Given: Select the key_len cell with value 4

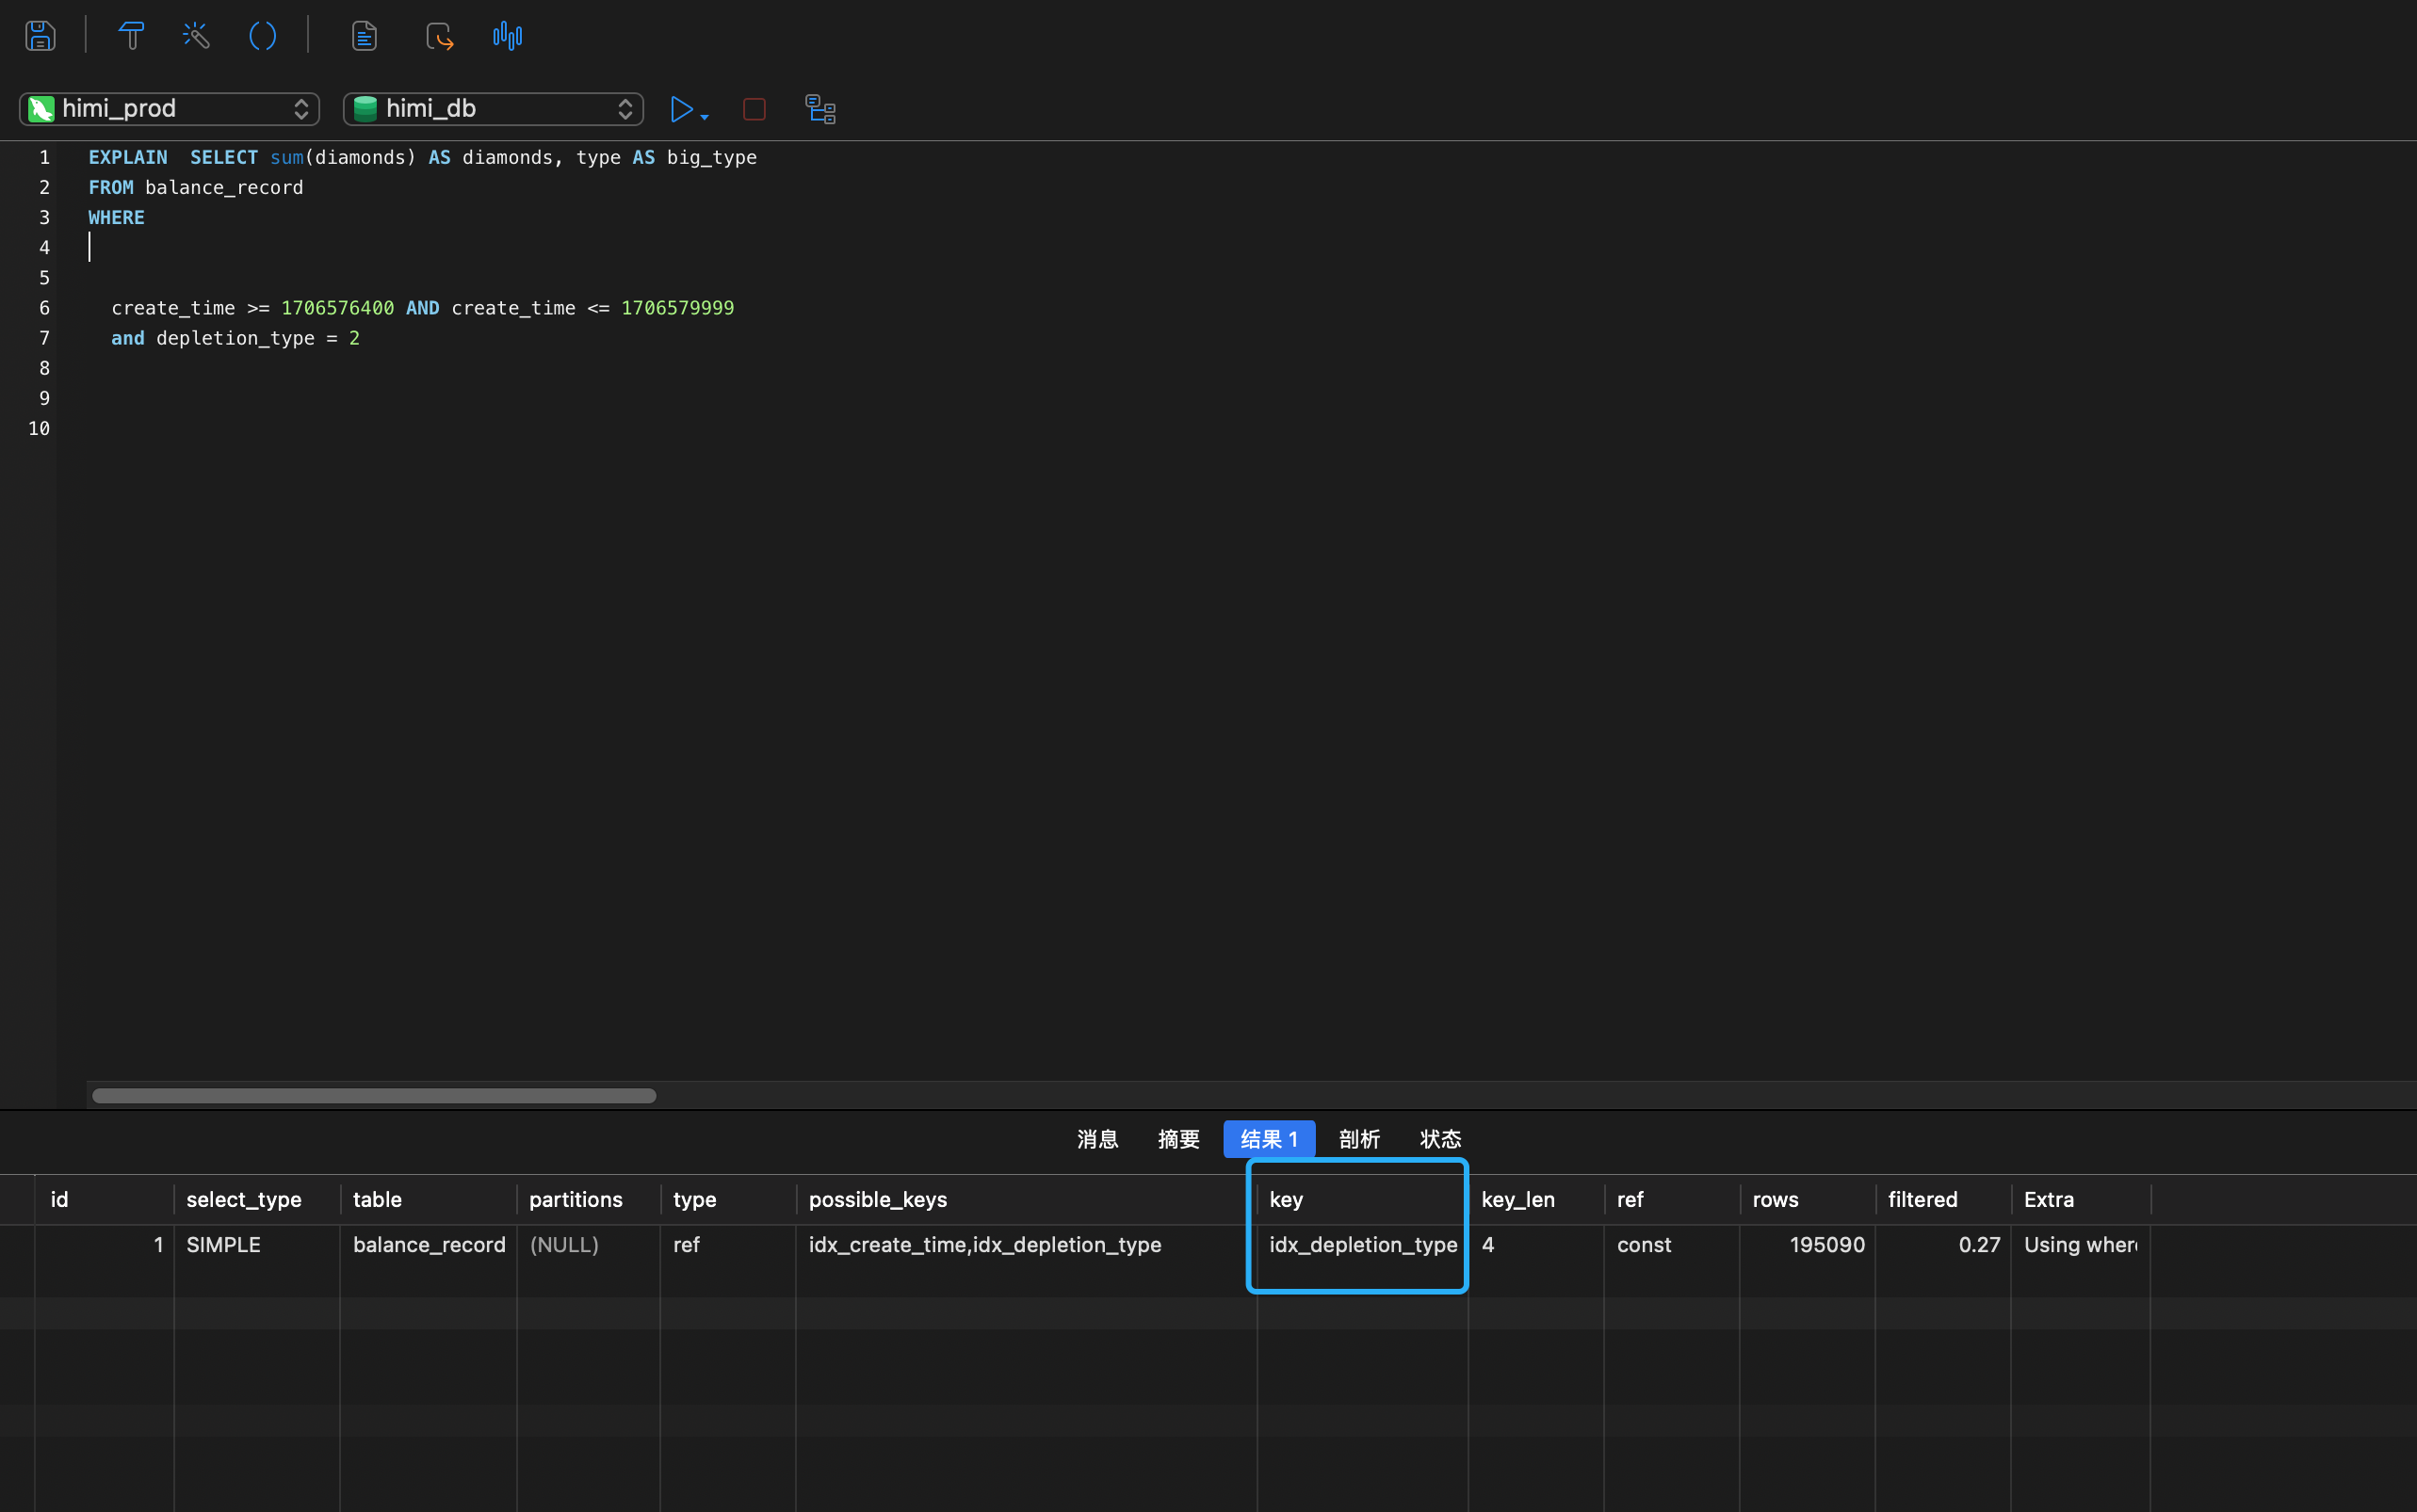Looking at the screenshot, I should [1536, 1245].
